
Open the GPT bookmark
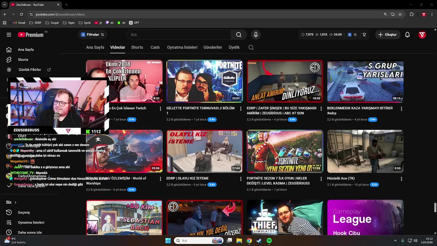(x=134, y=23)
